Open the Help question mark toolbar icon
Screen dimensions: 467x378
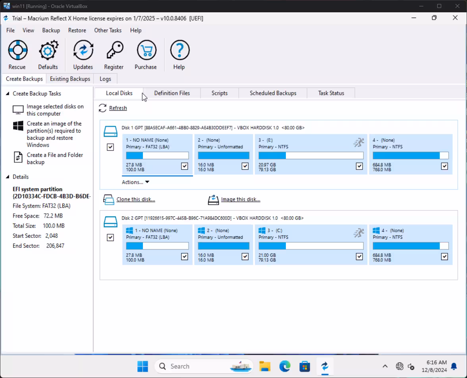point(179,50)
